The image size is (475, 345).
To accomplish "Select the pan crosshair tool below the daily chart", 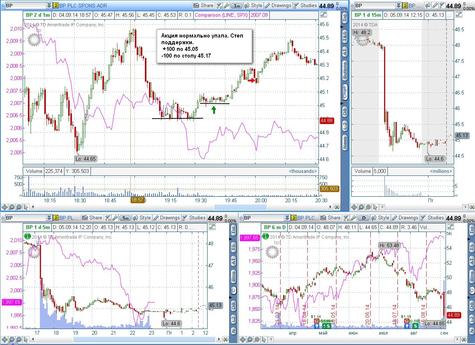I will pos(243,339).
